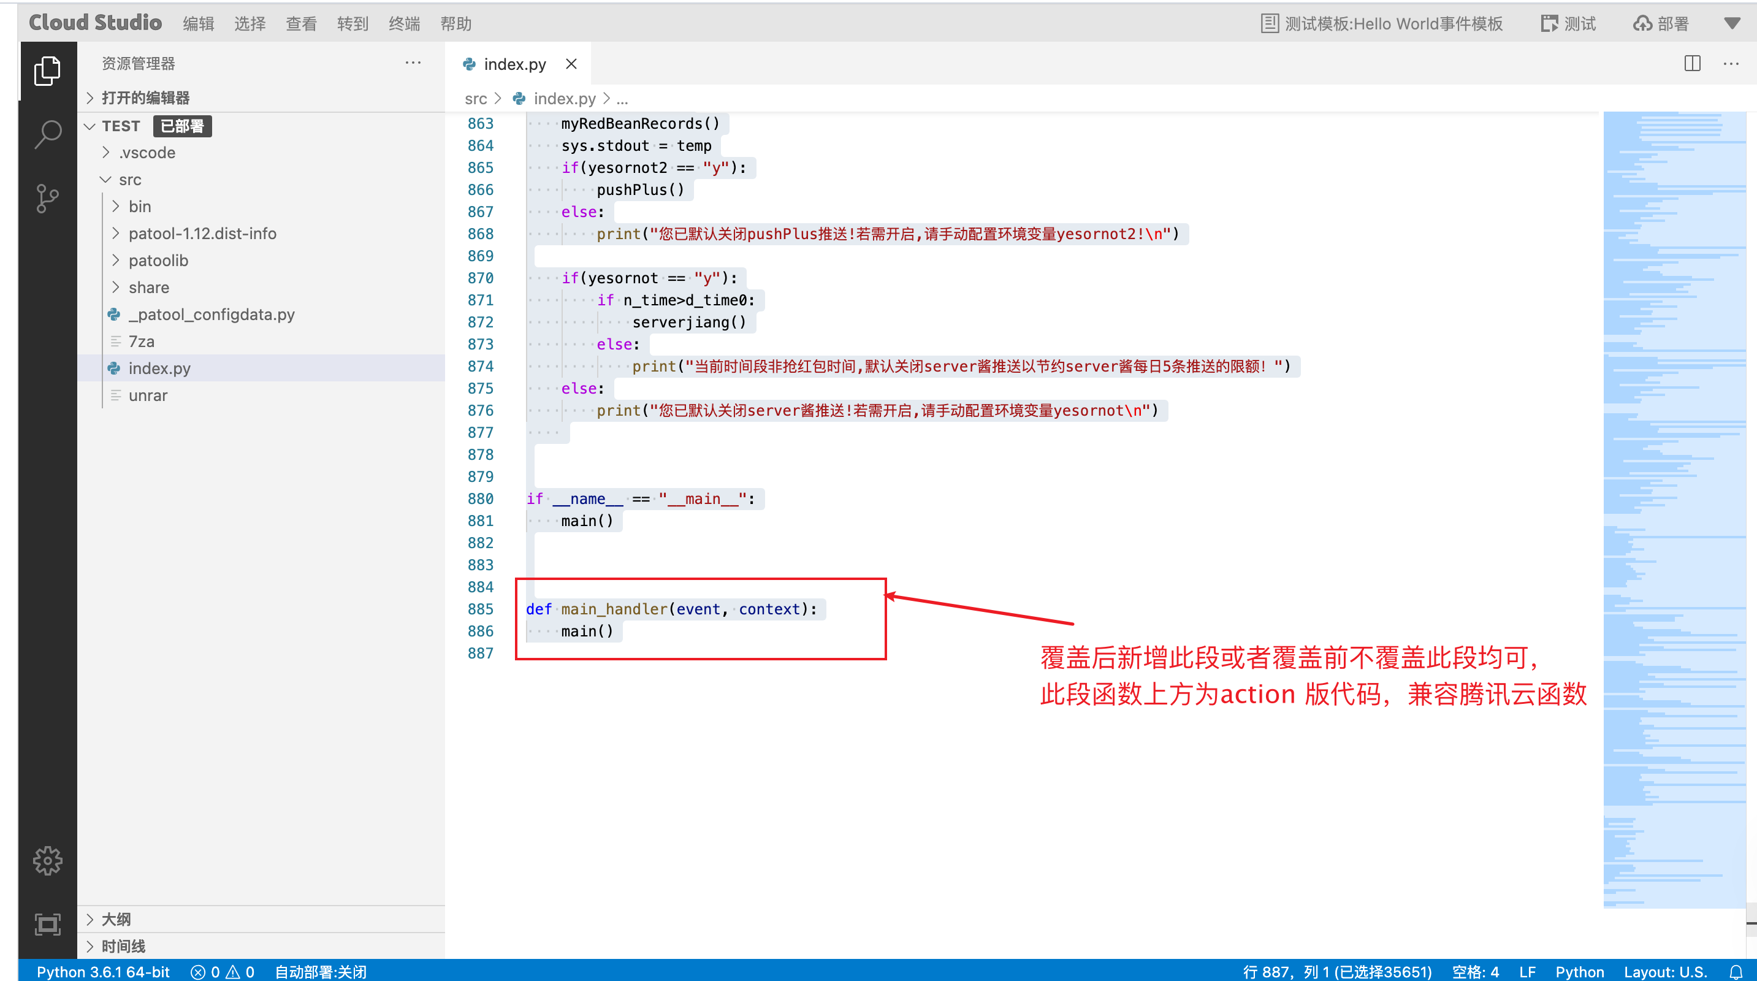Click the 已部署 deployed badge
This screenshot has width=1757, height=981.
pyautogui.click(x=182, y=126)
